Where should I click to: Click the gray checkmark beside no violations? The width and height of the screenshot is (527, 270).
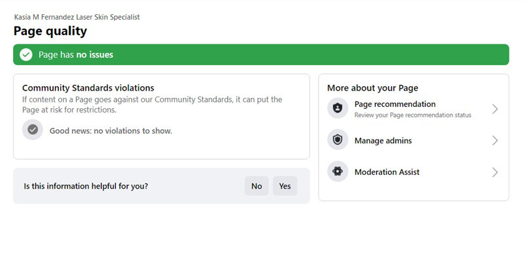[32, 130]
